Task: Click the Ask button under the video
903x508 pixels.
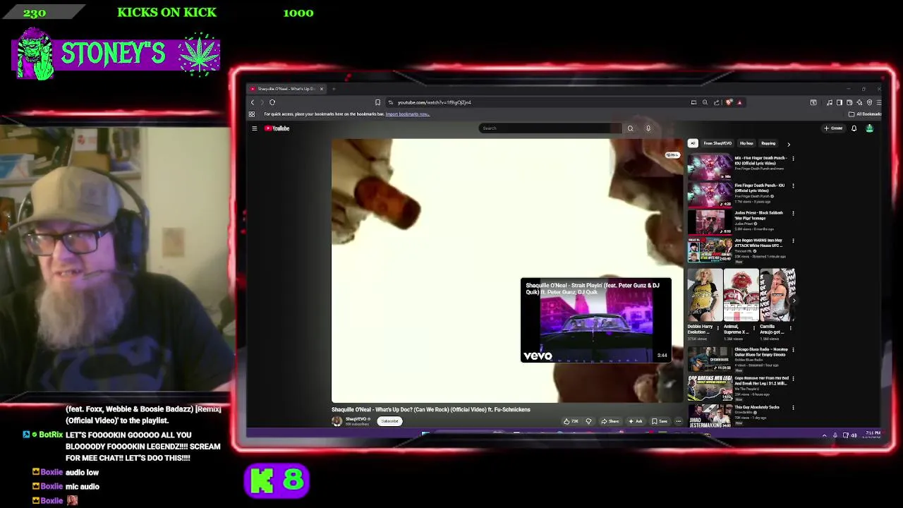Action: point(636,421)
